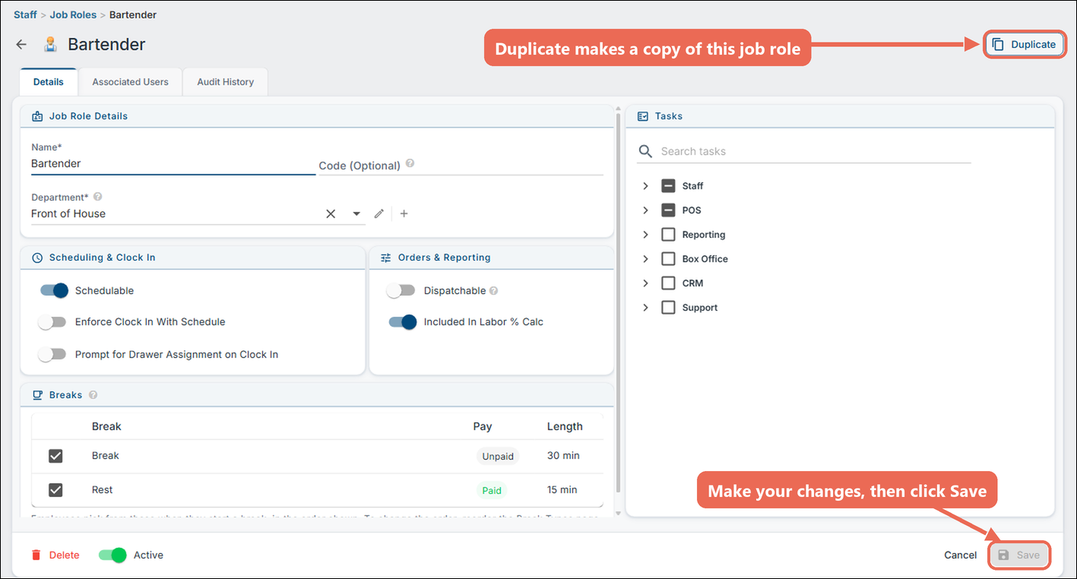Viewport: 1077px width, 579px height.
Task: Open the Audit History tab
Action: (226, 82)
